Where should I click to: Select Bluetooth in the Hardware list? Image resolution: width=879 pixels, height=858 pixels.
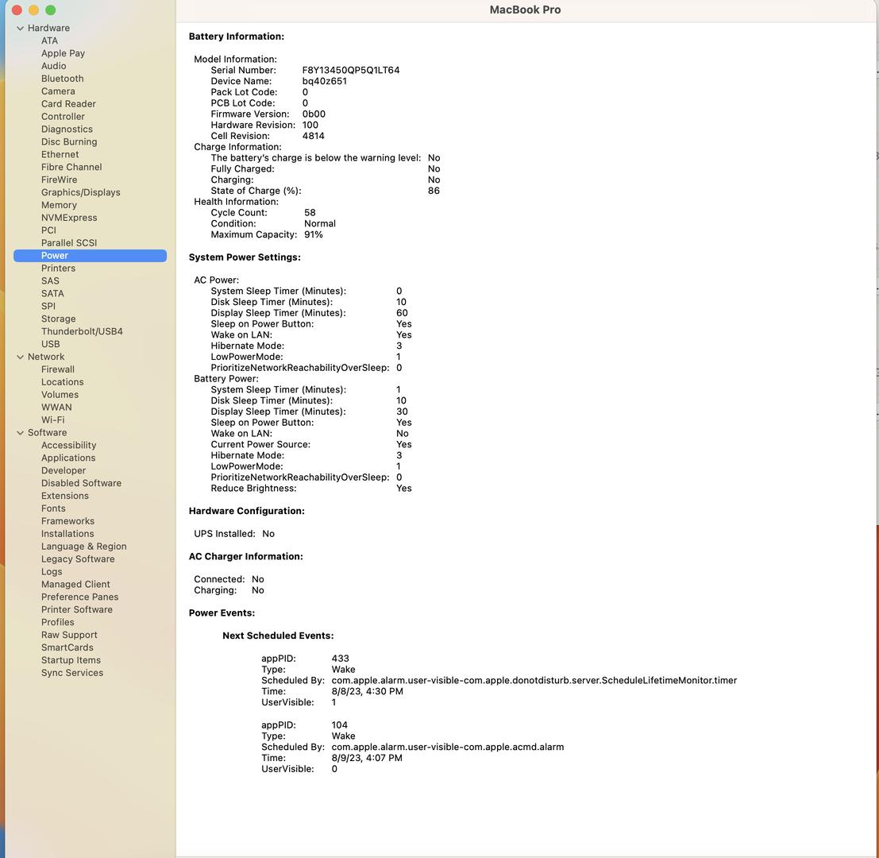coord(62,79)
